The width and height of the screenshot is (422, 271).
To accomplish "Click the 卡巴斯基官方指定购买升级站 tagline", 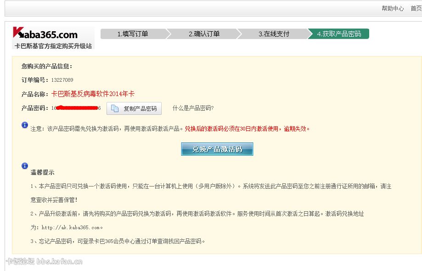I will coord(53,46).
